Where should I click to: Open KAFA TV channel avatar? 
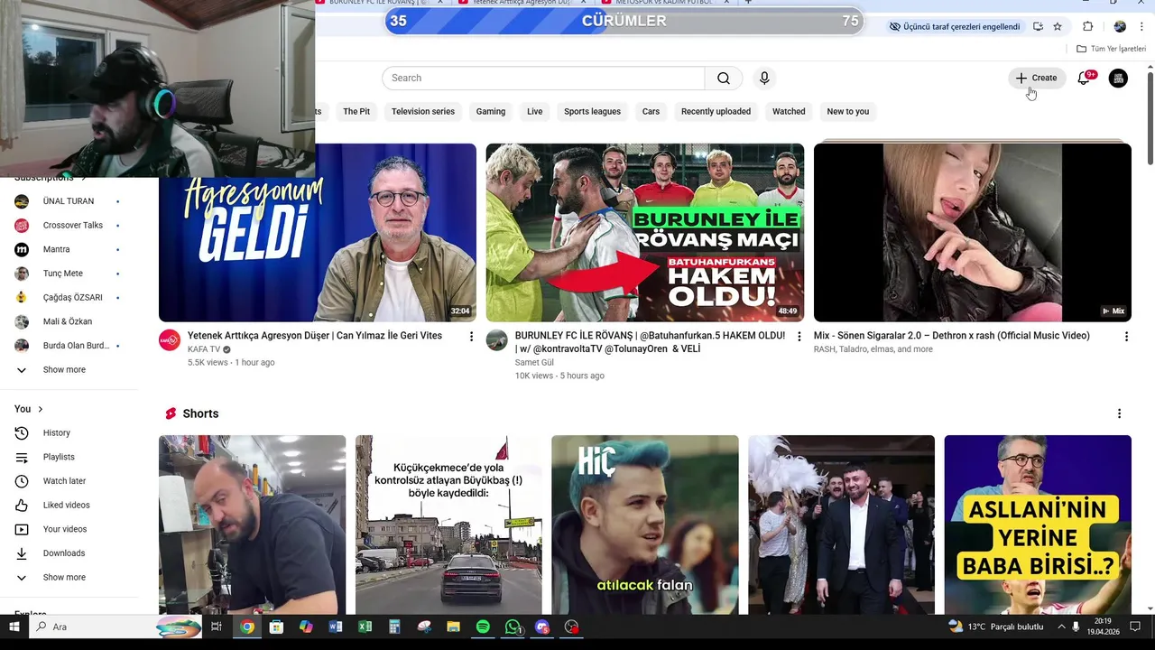coord(170,340)
